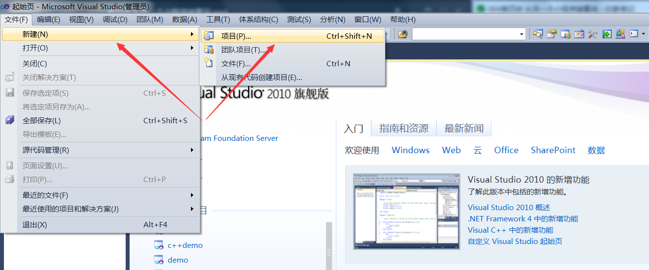Open the 文件(F) menu

16,19
